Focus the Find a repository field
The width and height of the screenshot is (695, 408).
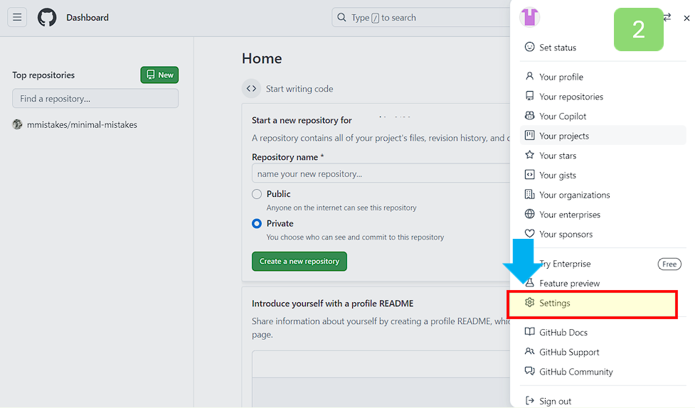95,98
